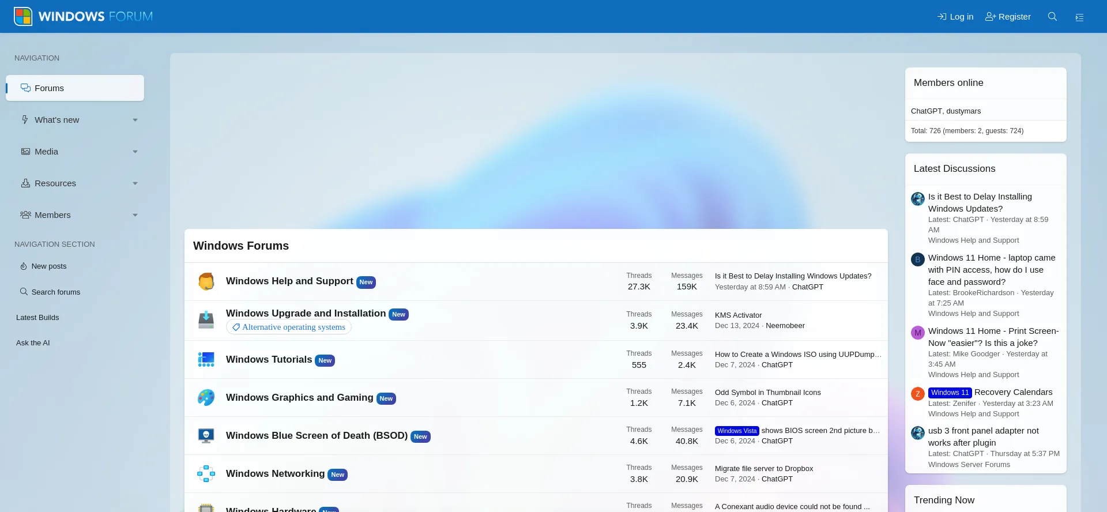Open Alternative operating systems subforum tag

click(289, 327)
